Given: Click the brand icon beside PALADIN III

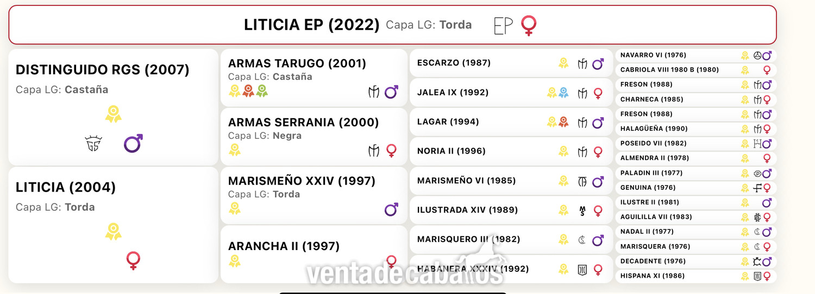Looking at the screenshot, I should click(x=757, y=174).
